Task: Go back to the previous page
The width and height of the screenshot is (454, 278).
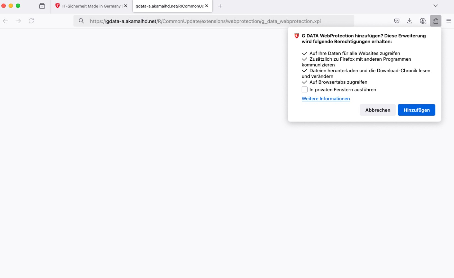Action: pyautogui.click(x=5, y=21)
